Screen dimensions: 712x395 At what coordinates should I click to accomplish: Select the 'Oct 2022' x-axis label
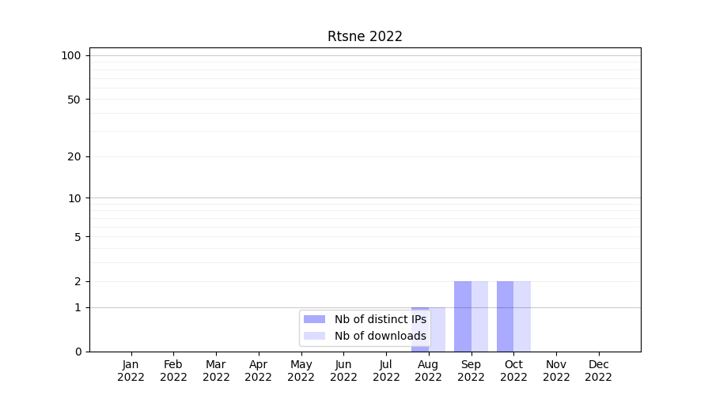513,371
